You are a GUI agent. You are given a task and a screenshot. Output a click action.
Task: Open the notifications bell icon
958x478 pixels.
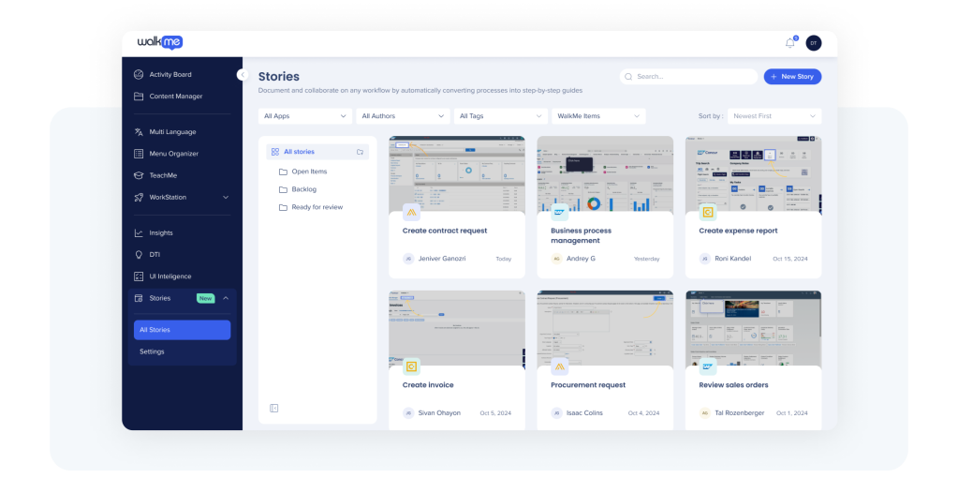789,43
